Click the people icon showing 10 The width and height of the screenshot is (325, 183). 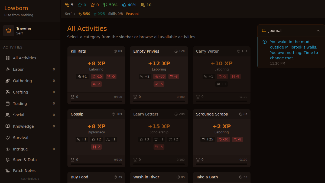pos(143,5)
